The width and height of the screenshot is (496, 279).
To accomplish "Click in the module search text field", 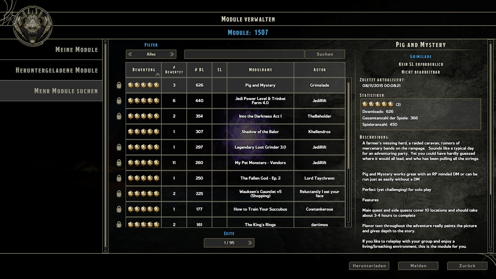I will click(244, 54).
